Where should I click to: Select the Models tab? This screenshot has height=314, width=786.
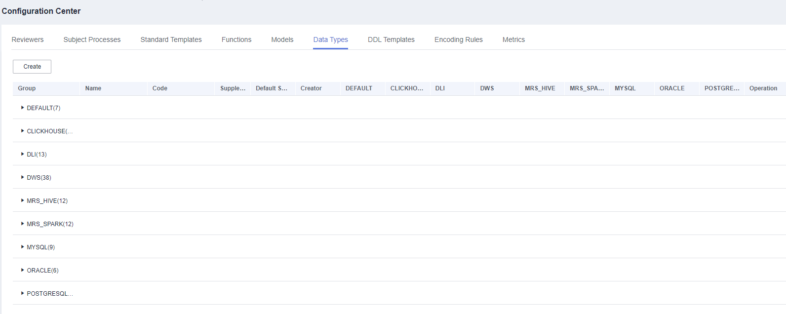[x=282, y=39]
